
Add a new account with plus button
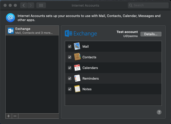(9, 116)
